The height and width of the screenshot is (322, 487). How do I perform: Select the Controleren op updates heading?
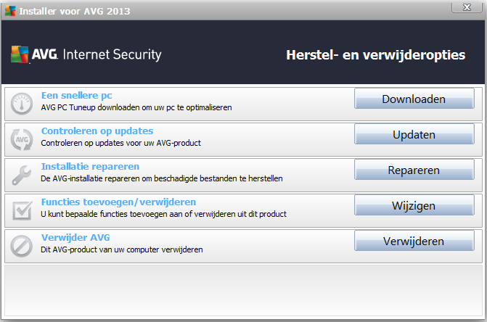[97, 131]
